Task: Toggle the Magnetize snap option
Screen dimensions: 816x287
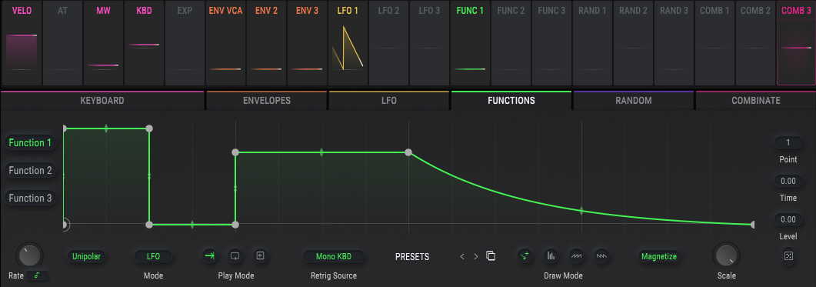Action: click(659, 256)
